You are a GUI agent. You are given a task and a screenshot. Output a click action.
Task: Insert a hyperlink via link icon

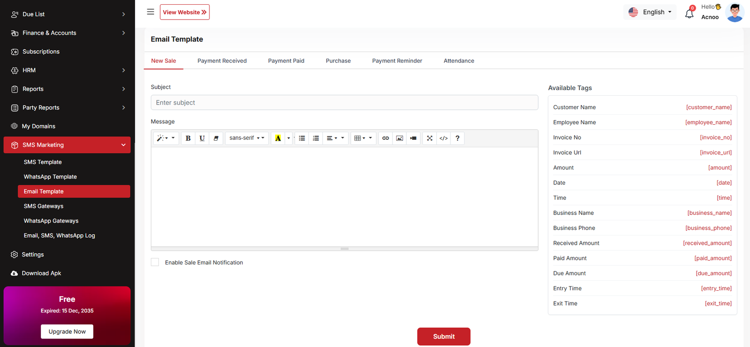[385, 138]
